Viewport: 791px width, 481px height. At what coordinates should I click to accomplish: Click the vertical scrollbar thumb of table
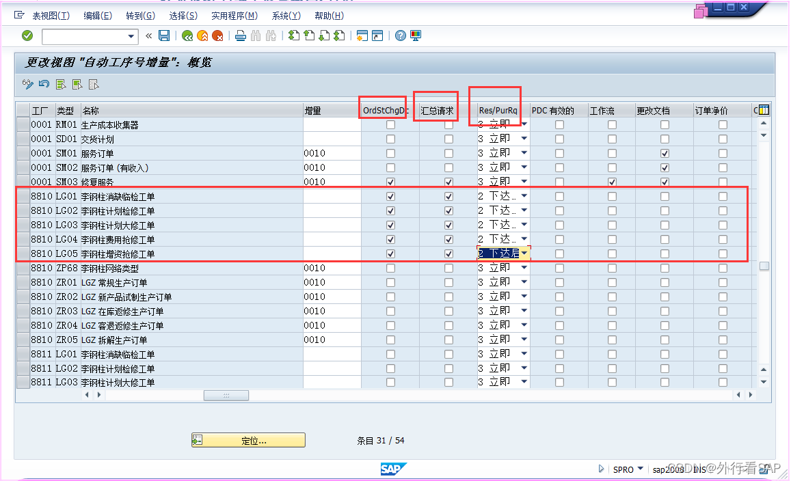[x=764, y=266]
